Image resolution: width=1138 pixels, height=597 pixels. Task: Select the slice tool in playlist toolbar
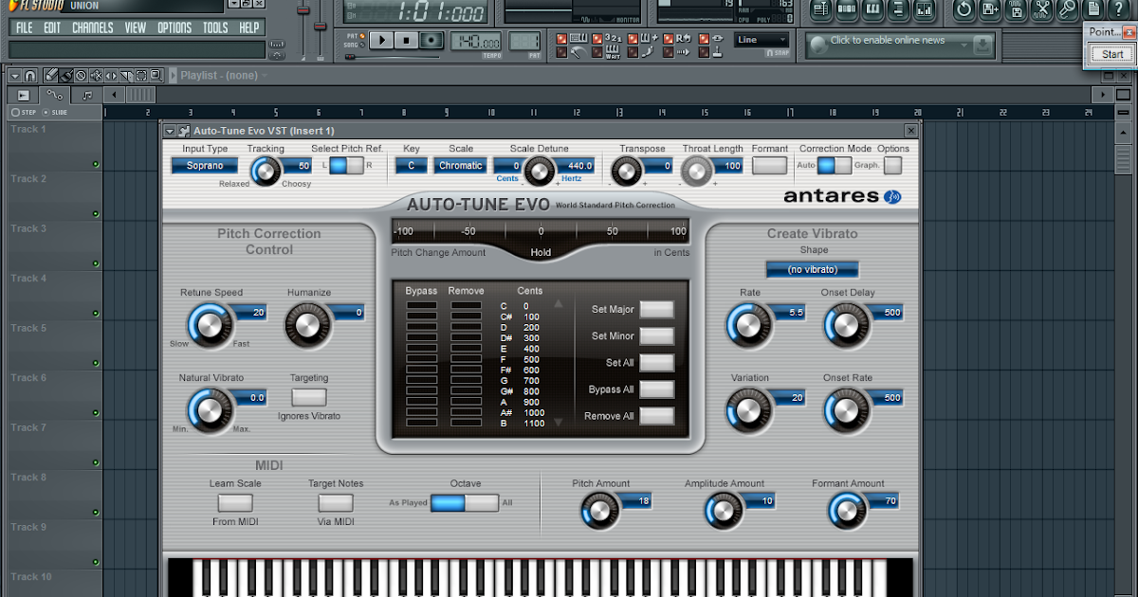click(126, 75)
